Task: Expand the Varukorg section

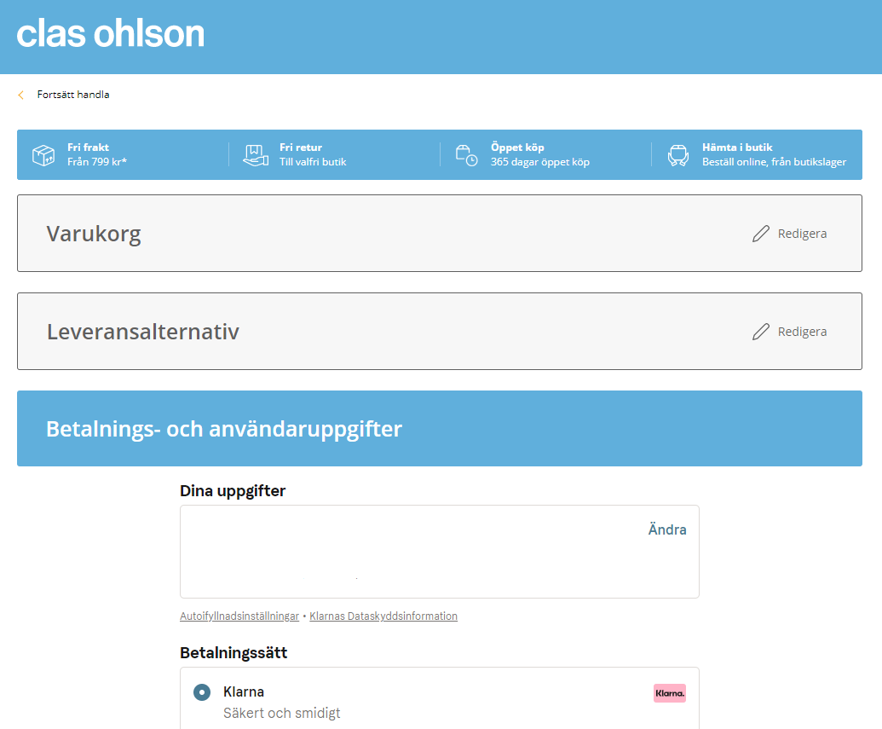Action: [94, 234]
